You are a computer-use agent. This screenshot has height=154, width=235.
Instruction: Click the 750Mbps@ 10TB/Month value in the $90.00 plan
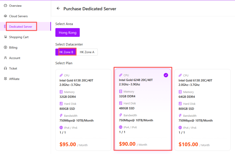(136, 120)
